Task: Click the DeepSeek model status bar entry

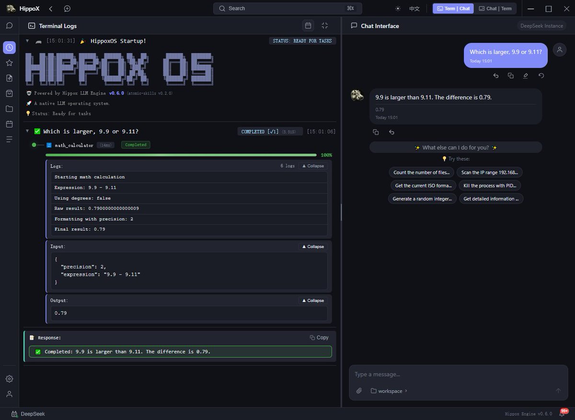Action: tap(28, 414)
